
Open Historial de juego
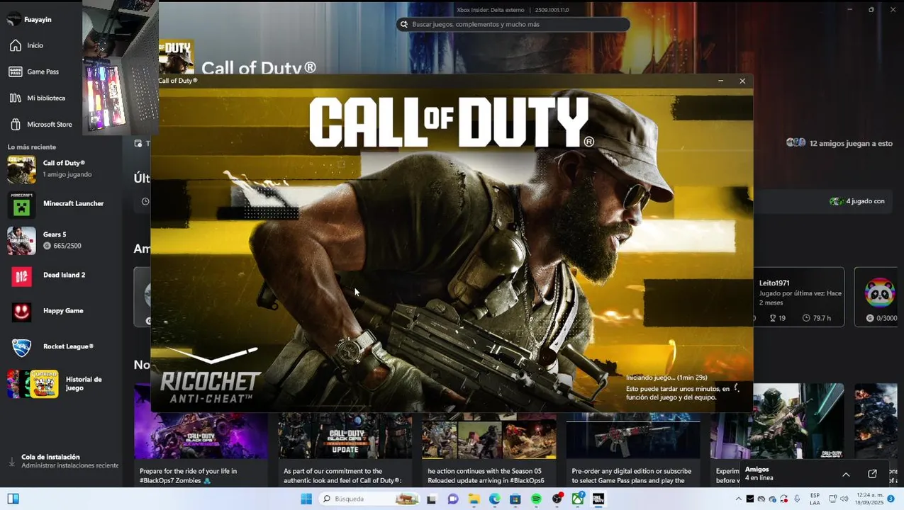coord(60,384)
